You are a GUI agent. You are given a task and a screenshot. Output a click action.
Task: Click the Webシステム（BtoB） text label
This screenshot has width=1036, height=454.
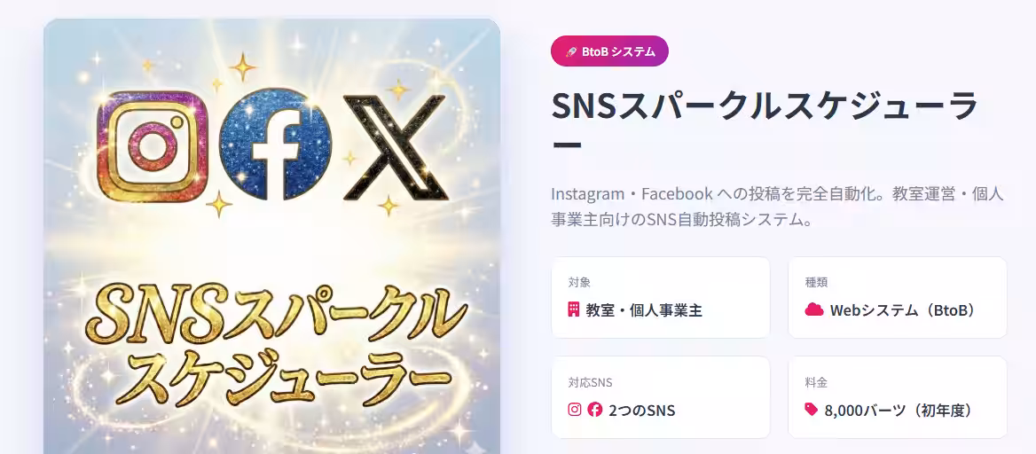[903, 310]
